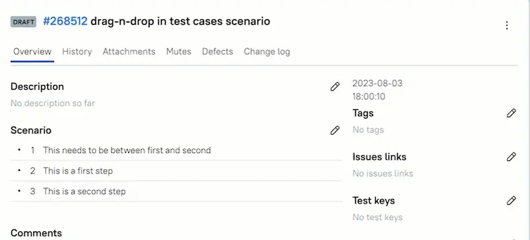Open the History tab

click(x=77, y=52)
